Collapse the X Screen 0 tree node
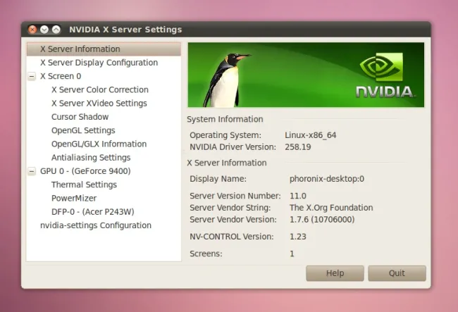 coord(32,77)
